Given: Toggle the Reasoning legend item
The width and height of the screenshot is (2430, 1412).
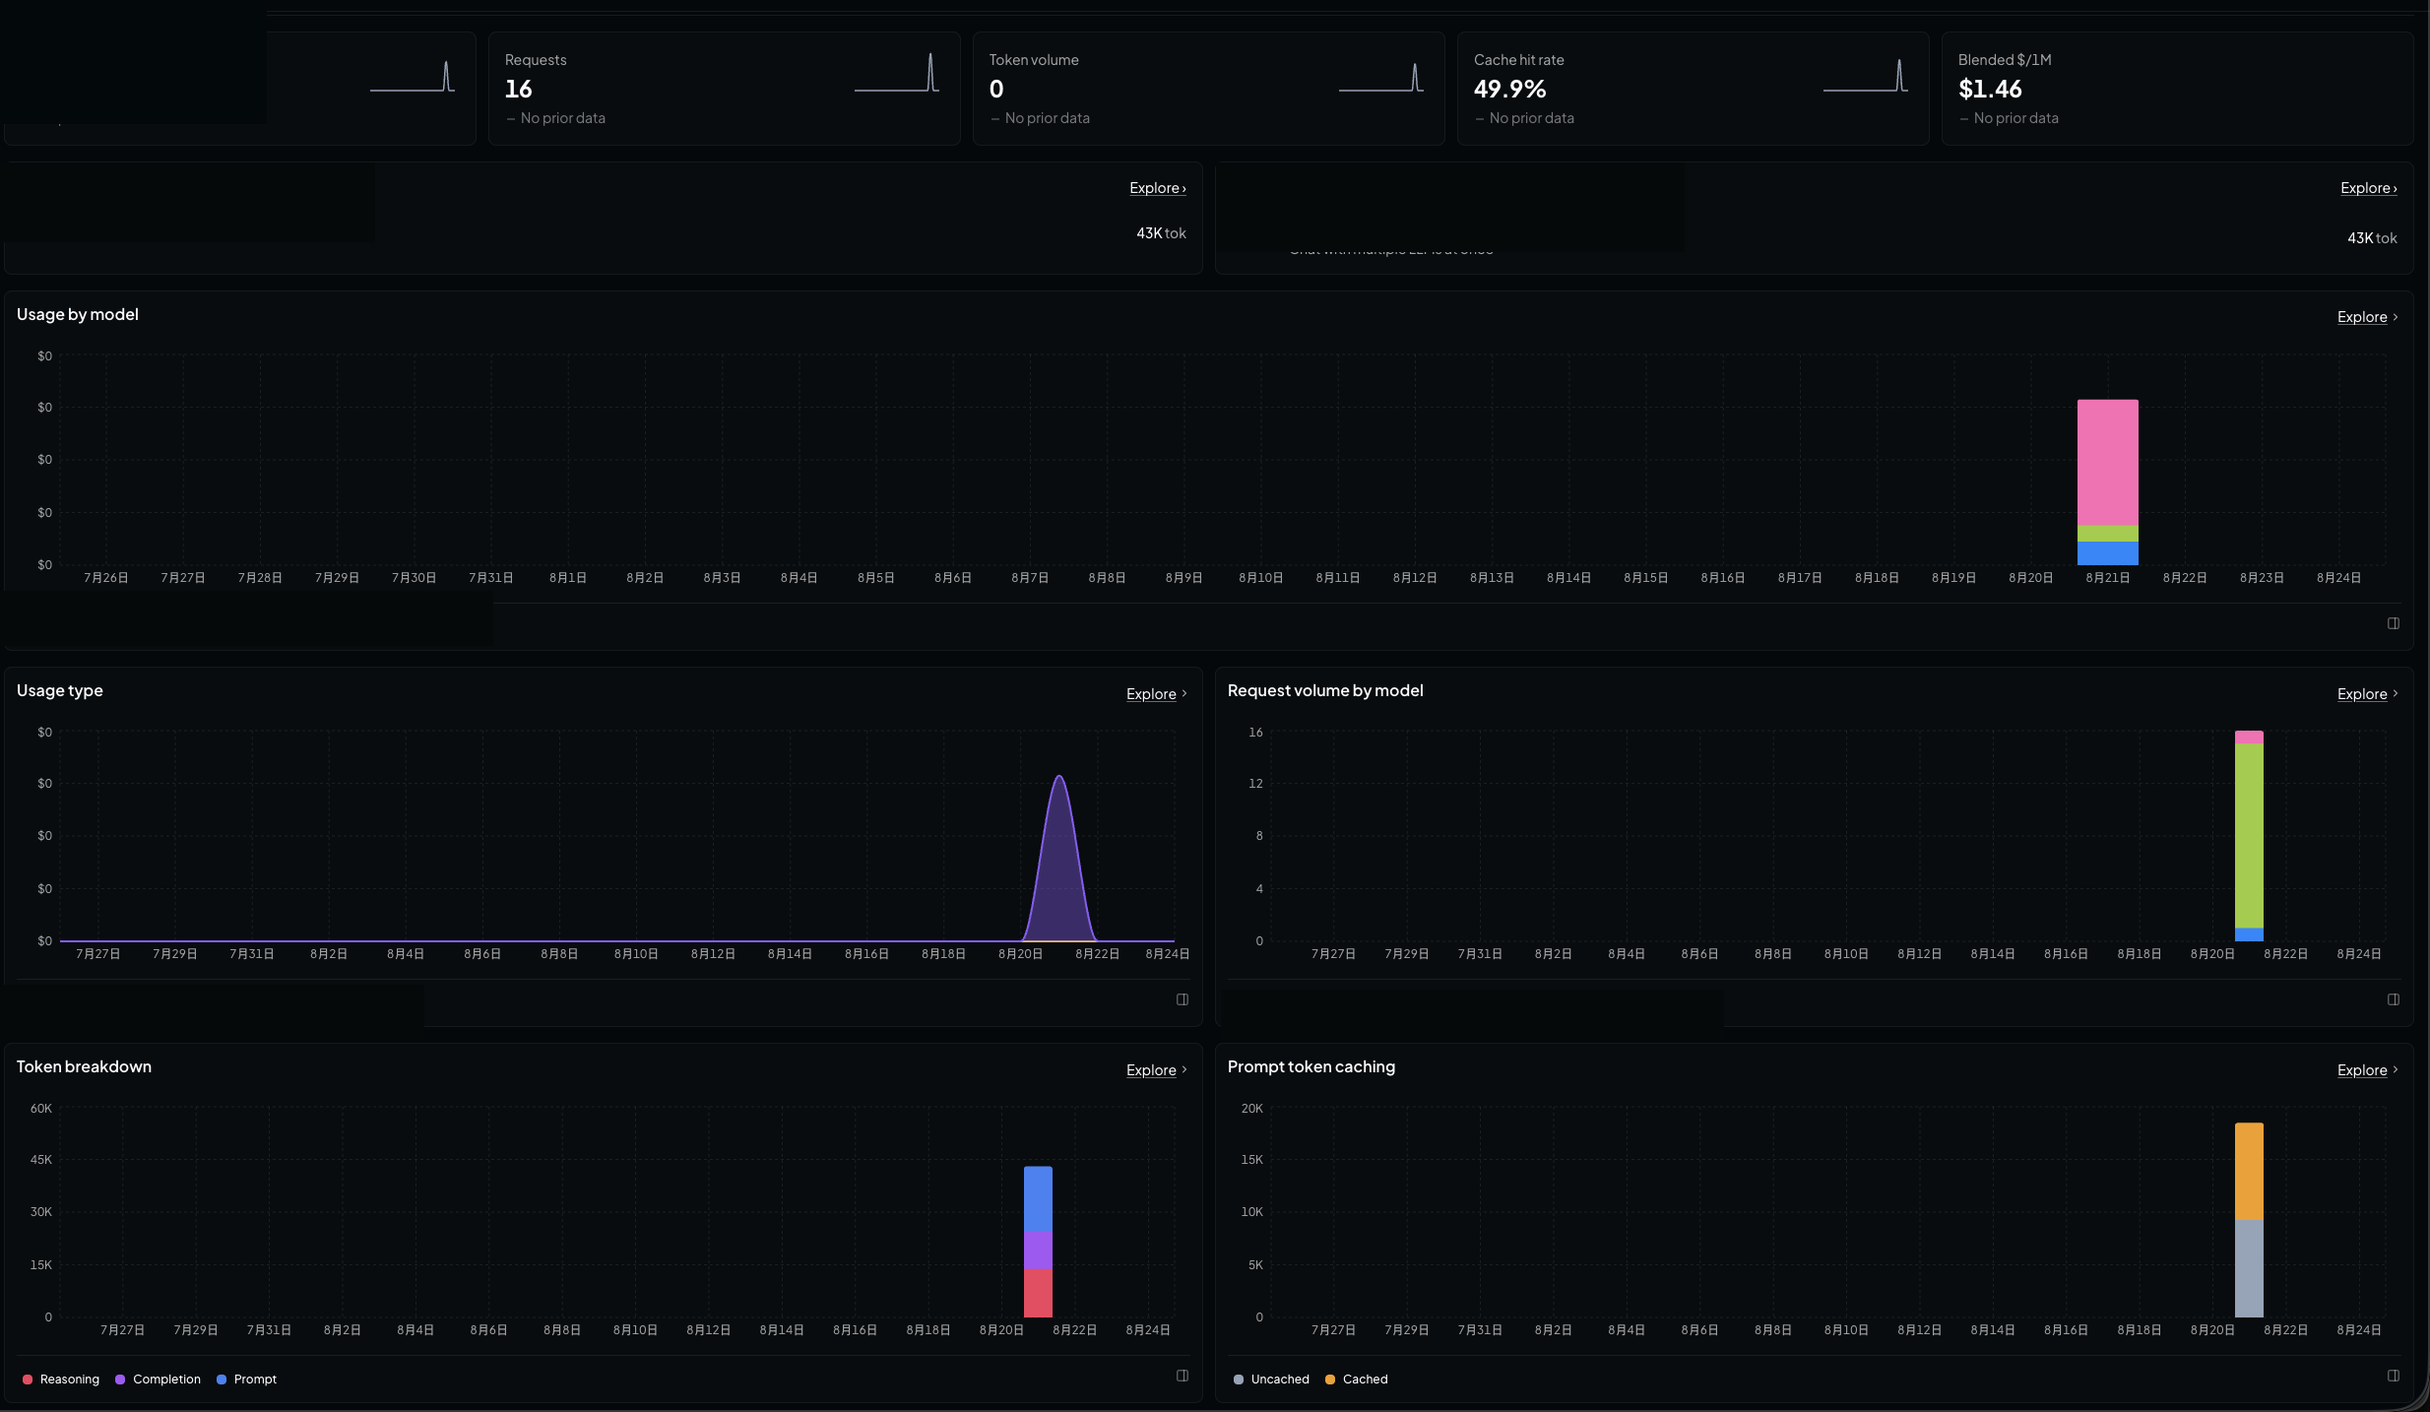Looking at the screenshot, I should (61, 1380).
